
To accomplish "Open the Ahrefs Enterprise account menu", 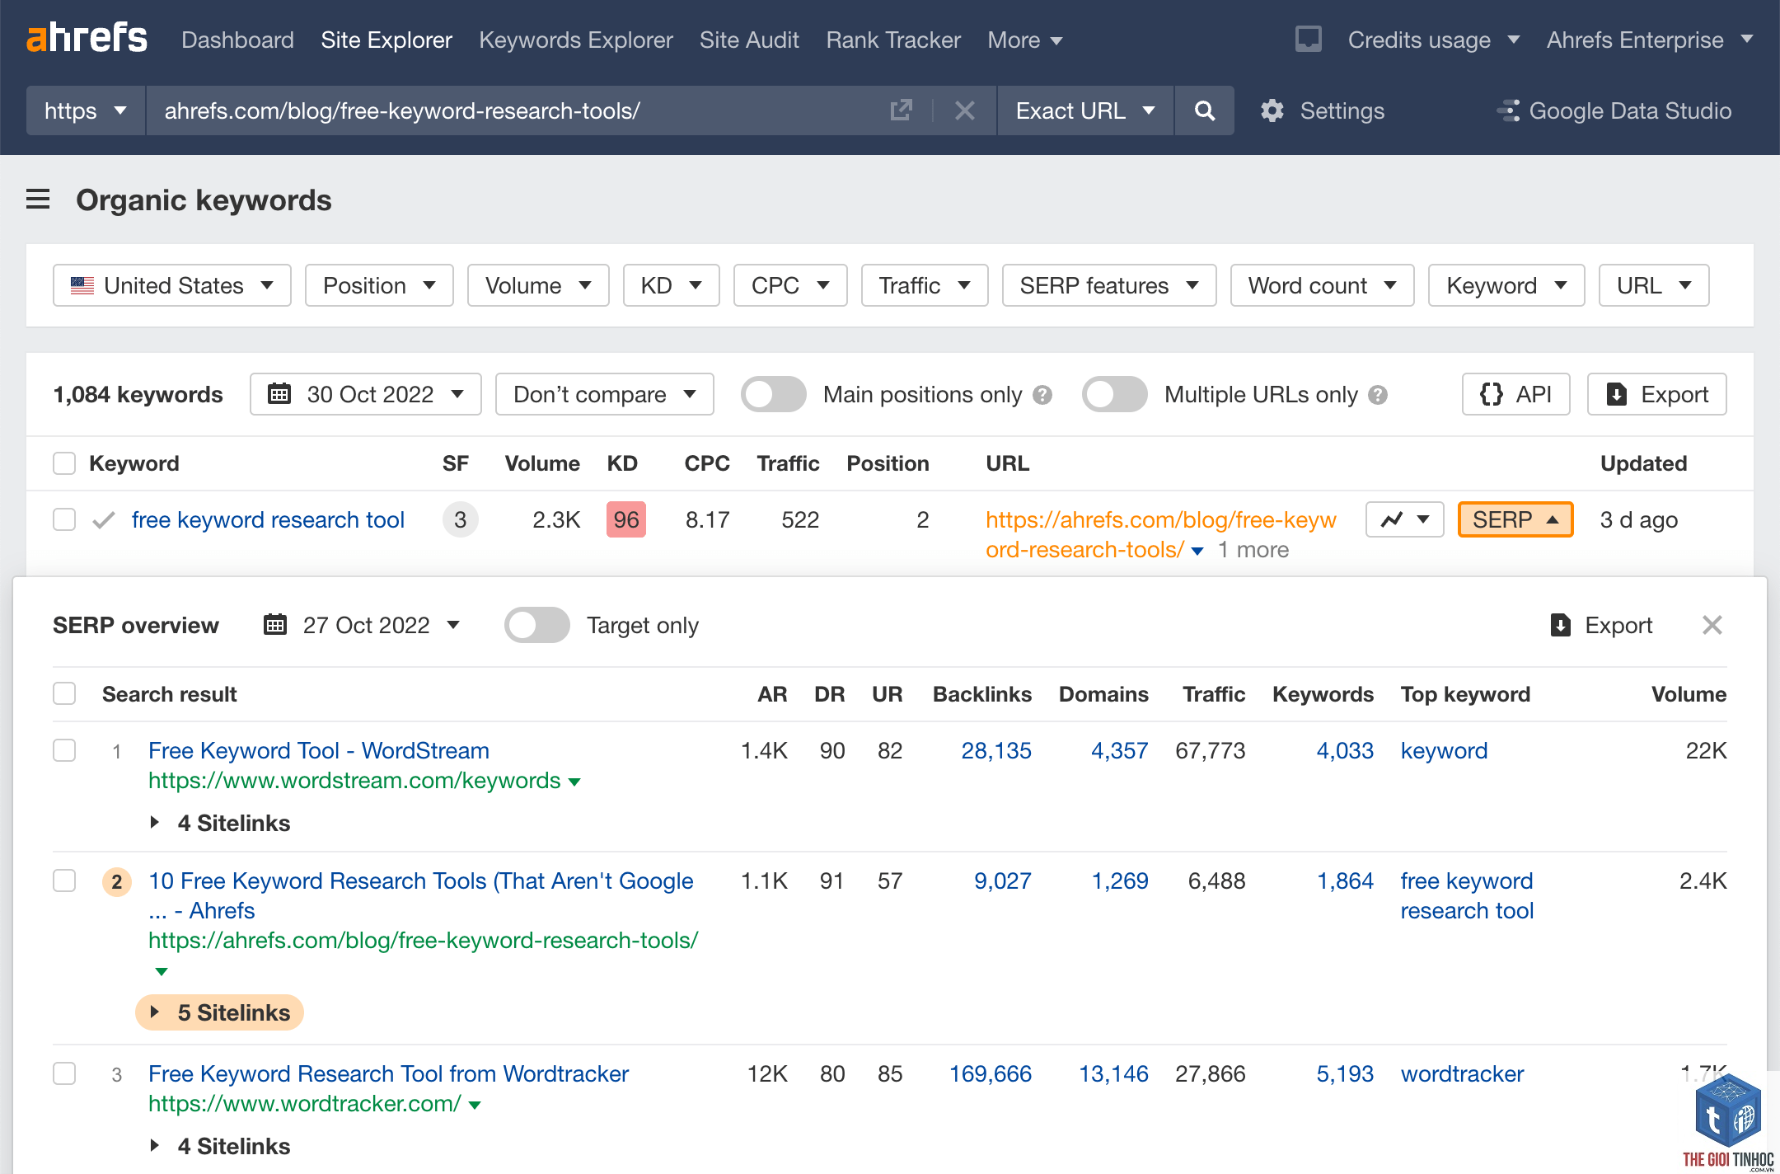I will coord(1650,40).
